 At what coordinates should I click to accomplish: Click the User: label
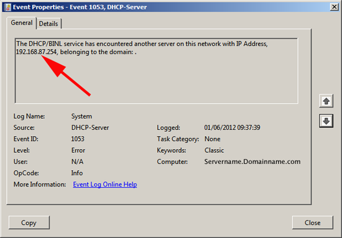21,162
